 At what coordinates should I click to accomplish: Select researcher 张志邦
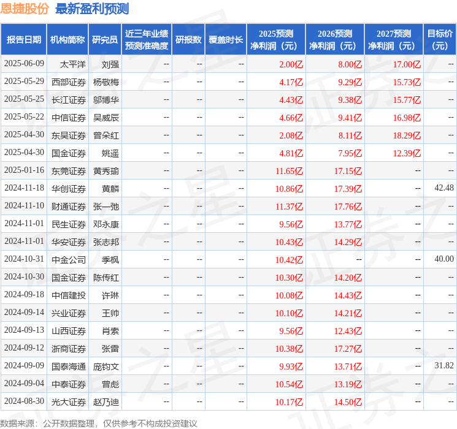106,241
